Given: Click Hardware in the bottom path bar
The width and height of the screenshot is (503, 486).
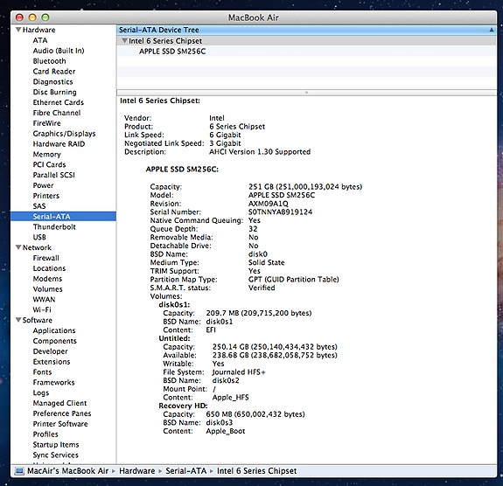Looking at the screenshot, I should 137,470.
